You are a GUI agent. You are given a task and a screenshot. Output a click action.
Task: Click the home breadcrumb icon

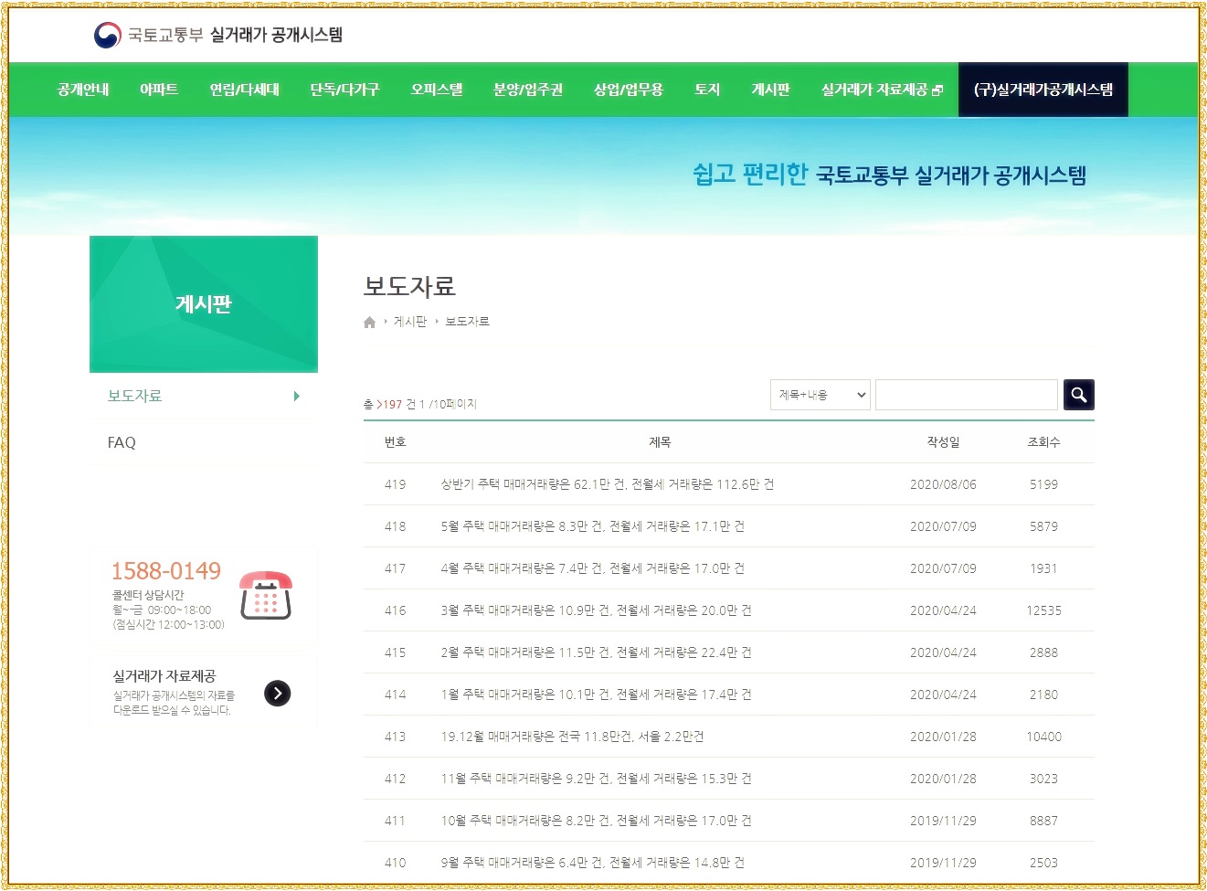pos(369,322)
